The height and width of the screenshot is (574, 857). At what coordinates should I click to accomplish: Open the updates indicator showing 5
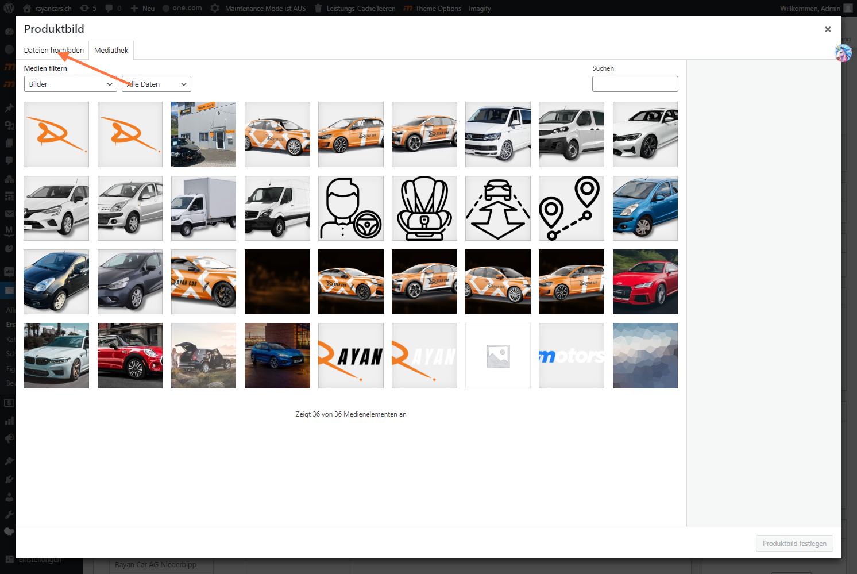[88, 8]
